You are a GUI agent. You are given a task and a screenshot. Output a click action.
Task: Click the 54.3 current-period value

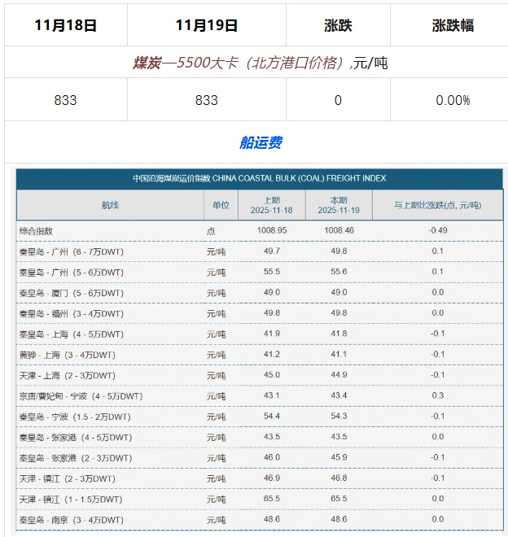tap(339, 416)
